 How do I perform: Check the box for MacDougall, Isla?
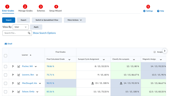click(x=6, y=83)
